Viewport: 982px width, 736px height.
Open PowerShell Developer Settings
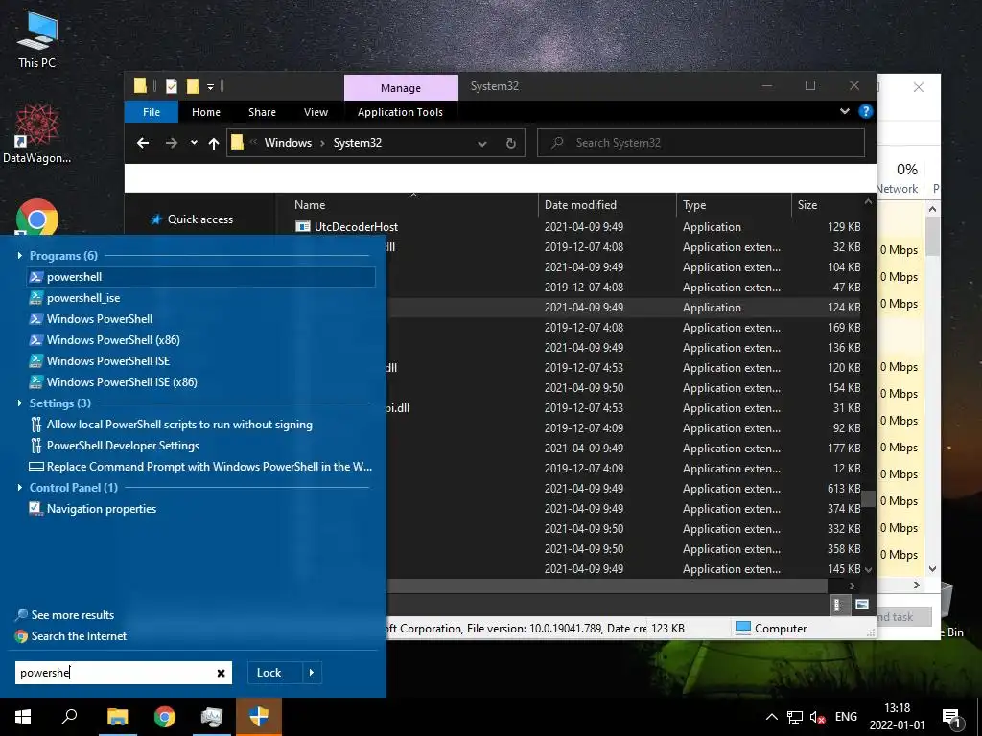click(115, 446)
